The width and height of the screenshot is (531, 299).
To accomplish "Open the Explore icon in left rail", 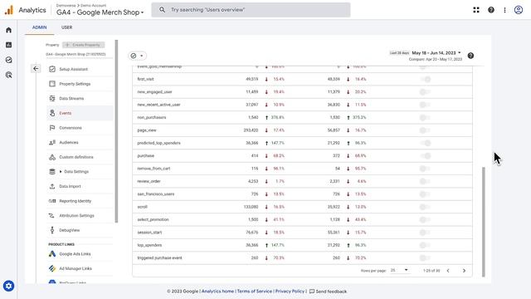I will pos(9,60).
